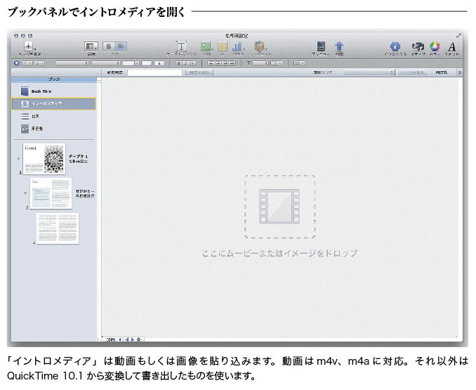Enter full screen with the corner arrows icon
The height and width of the screenshot is (390, 476).
coord(458,36)
